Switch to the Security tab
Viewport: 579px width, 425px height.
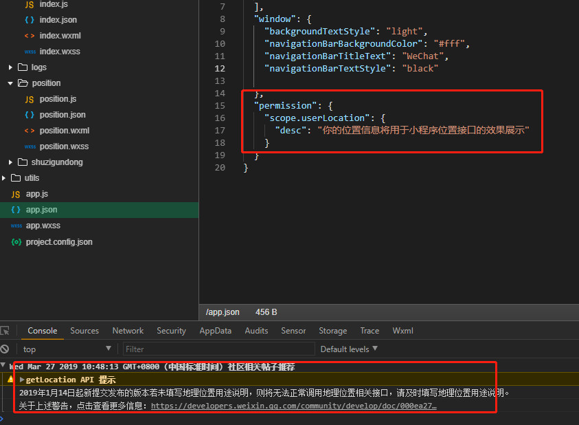[171, 331]
